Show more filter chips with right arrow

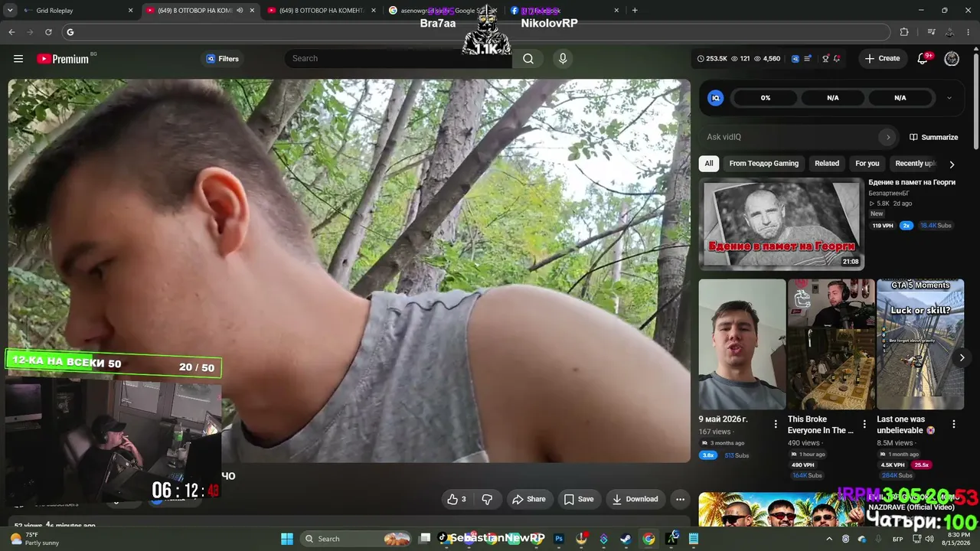point(952,164)
